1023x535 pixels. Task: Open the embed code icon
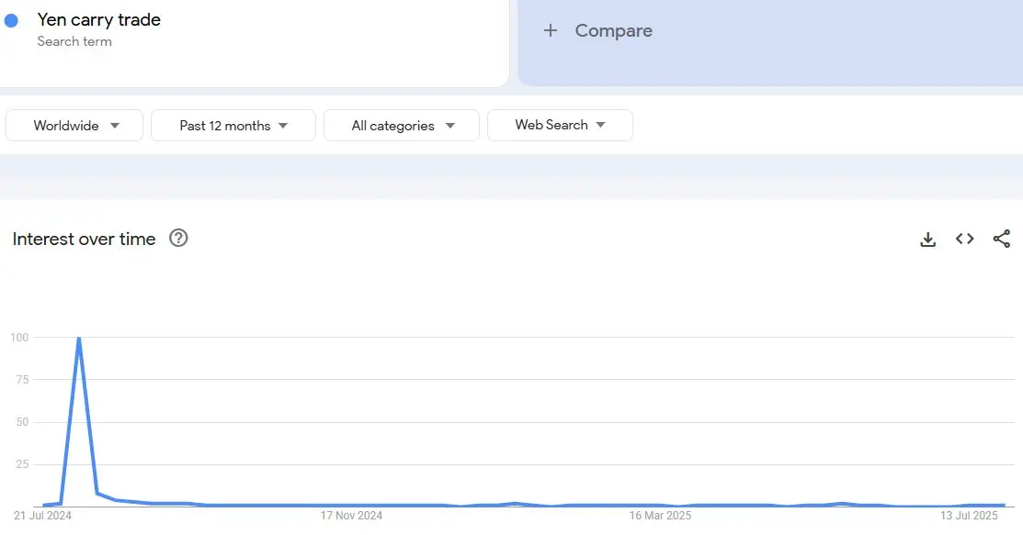(x=965, y=239)
